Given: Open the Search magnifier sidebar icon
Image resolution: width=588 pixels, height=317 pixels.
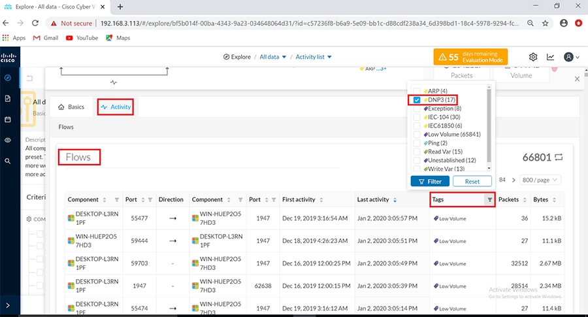Looking at the screenshot, I should [7, 161].
